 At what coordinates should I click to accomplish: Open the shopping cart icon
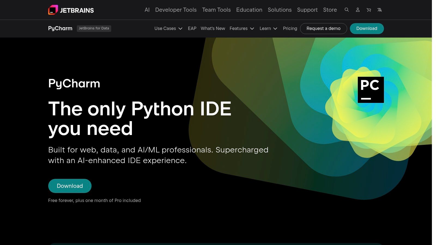point(368,10)
